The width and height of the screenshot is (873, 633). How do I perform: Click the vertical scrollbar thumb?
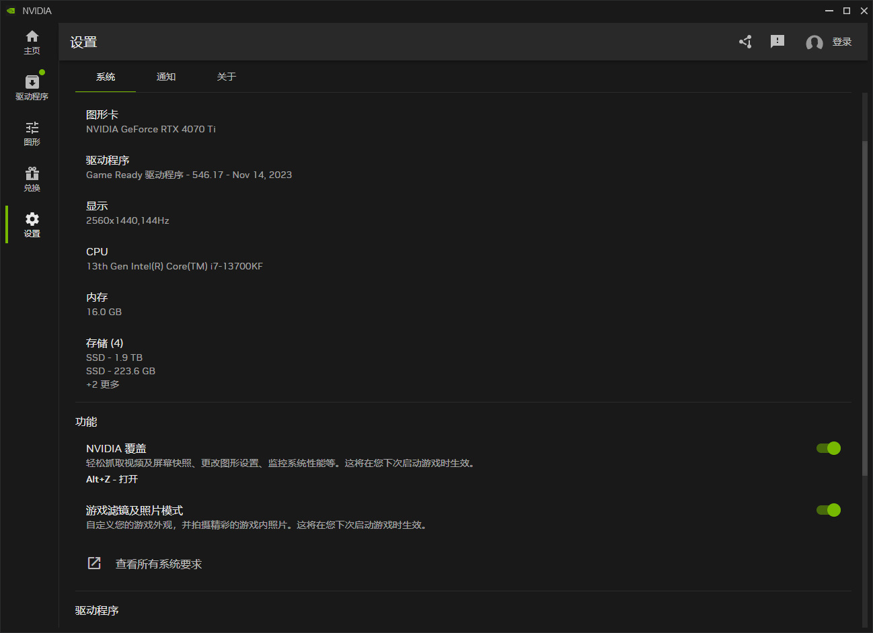coord(865,308)
